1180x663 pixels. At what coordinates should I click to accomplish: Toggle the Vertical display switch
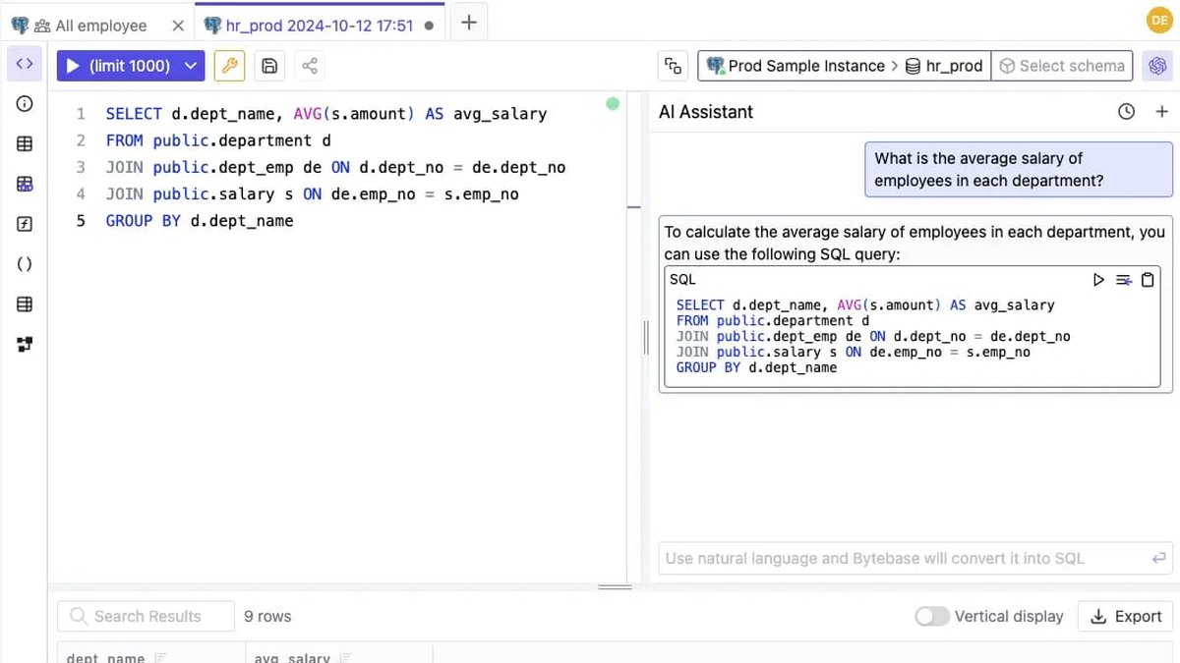coord(933,616)
